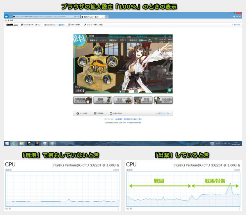Open a new blank browser tab
Screen dimensions: 246x215
click(x=107, y=17)
